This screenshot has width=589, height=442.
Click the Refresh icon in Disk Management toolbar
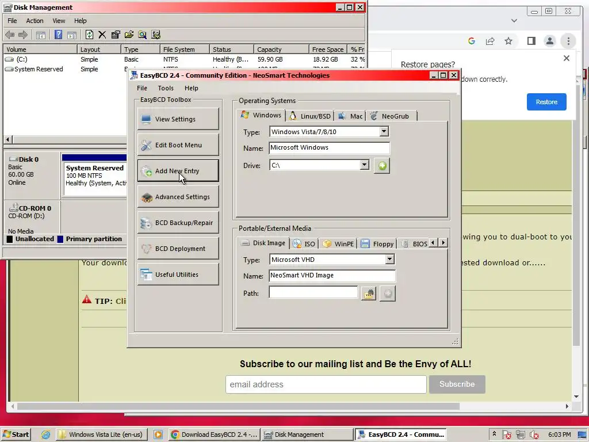(x=89, y=35)
